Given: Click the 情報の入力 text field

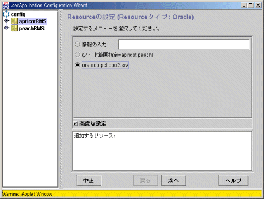Looking at the screenshot, I should (184, 44).
